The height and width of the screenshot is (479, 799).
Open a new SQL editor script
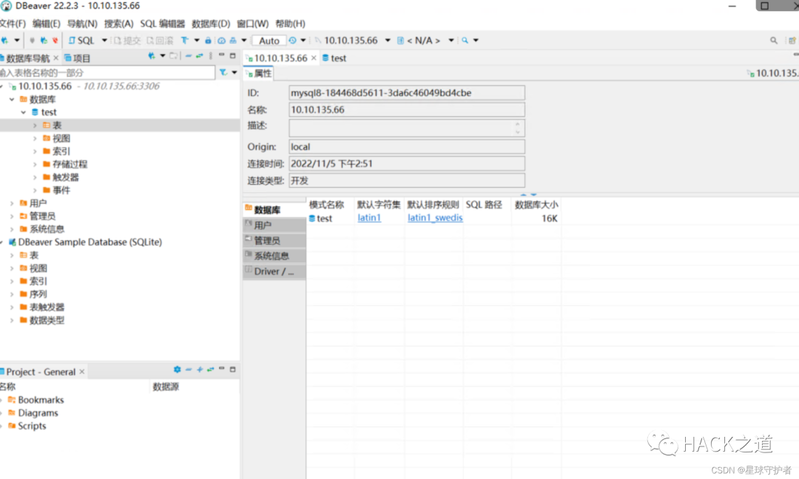pyautogui.click(x=81, y=40)
